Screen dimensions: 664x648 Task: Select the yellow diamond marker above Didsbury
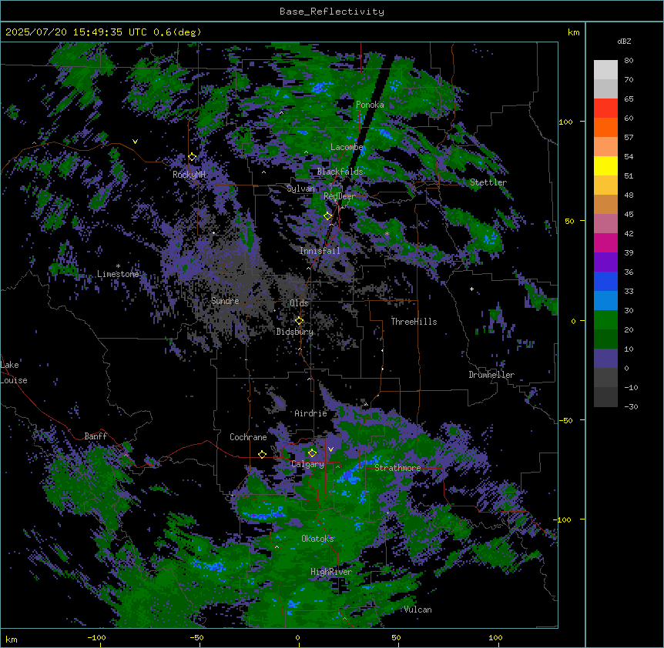pos(299,320)
